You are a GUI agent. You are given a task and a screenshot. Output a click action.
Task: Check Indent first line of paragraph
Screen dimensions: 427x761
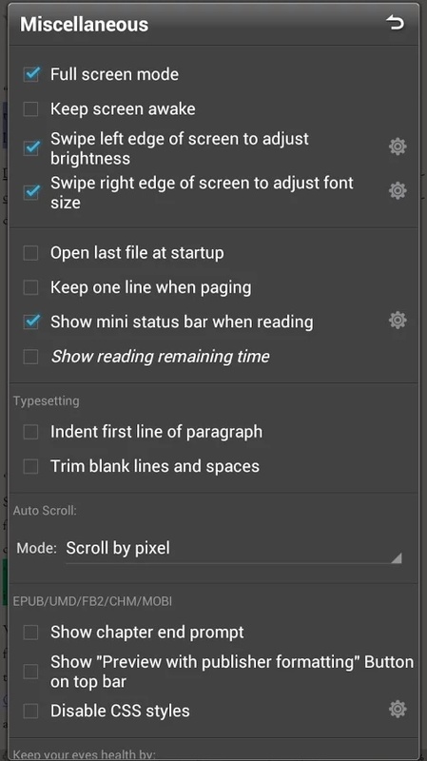(31, 432)
